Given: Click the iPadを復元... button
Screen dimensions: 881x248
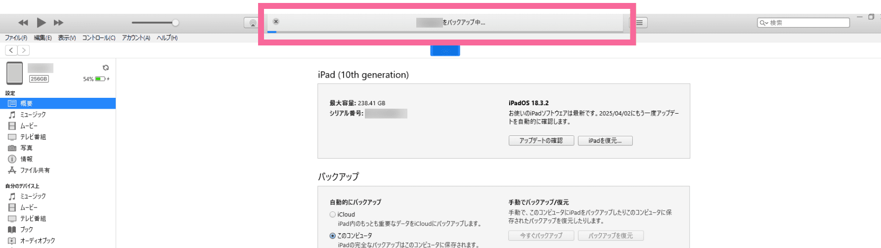Looking at the screenshot, I should click(x=605, y=141).
